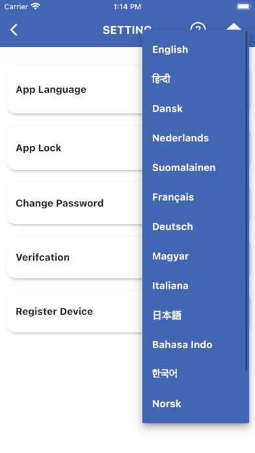The width and height of the screenshot is (255, 453).
Task: Choose Magyar in the dropdown
Action: point(170,256)
